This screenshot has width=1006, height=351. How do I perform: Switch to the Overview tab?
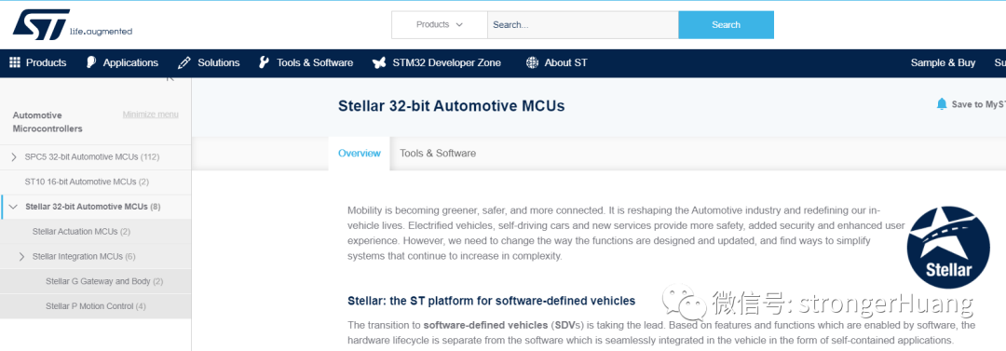click(x=360, y=154)
